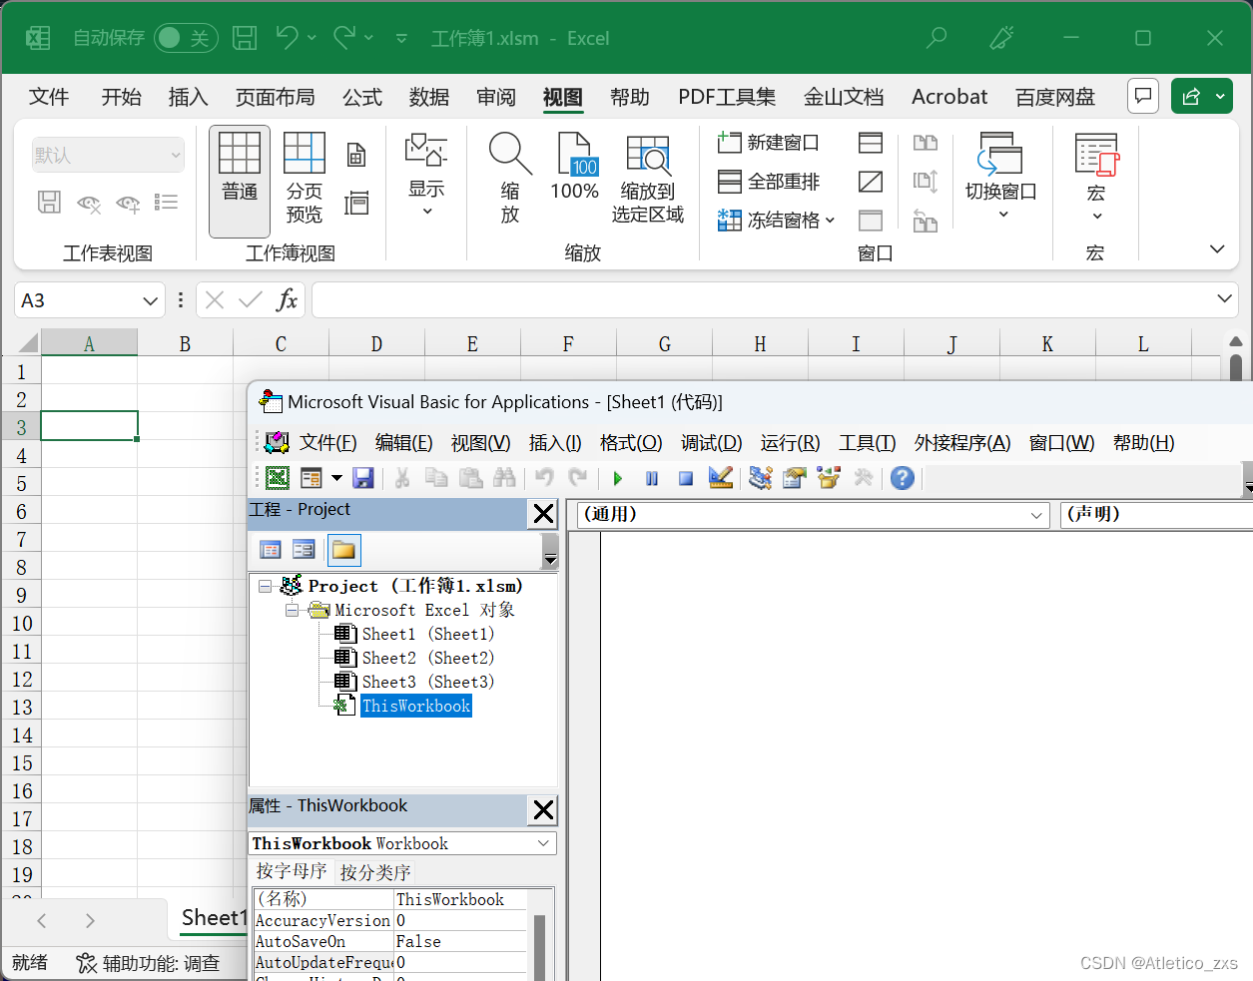The height and width of the screenshot is (981, 1253).
Task: Click Zoom to Selection (缩放到选定区域)
Action: [x=648, y=178]
